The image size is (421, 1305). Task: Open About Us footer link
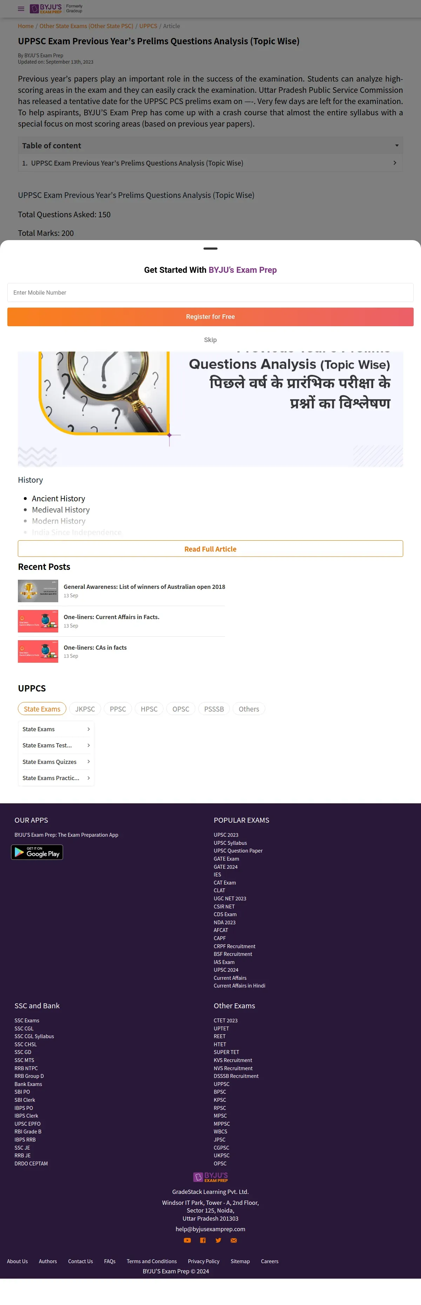click(x=17, y=1261)
